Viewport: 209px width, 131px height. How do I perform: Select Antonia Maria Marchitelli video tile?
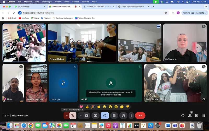click(175, 83)
